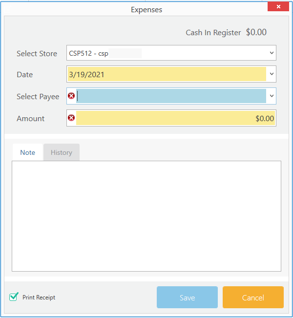
Task: Focus the blue Select Payee text box
Action: coord(171,96)
